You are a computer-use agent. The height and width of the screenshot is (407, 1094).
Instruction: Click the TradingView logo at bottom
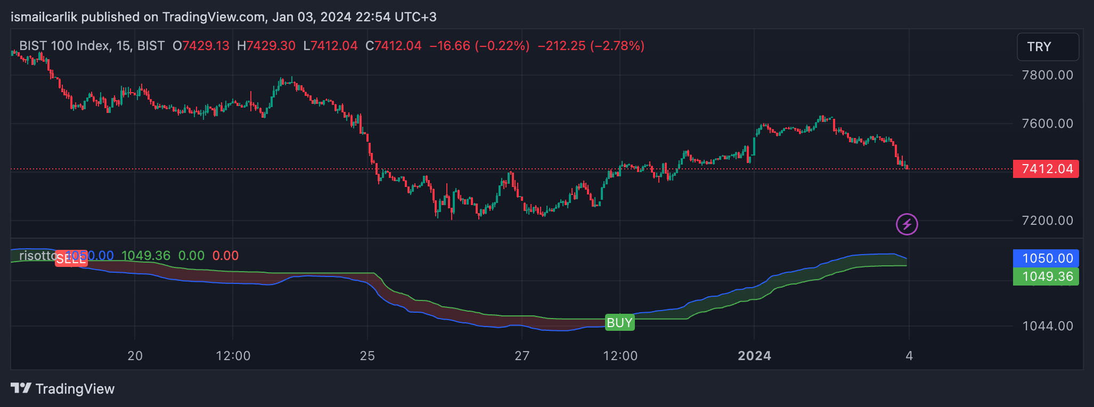pos(63,389)
